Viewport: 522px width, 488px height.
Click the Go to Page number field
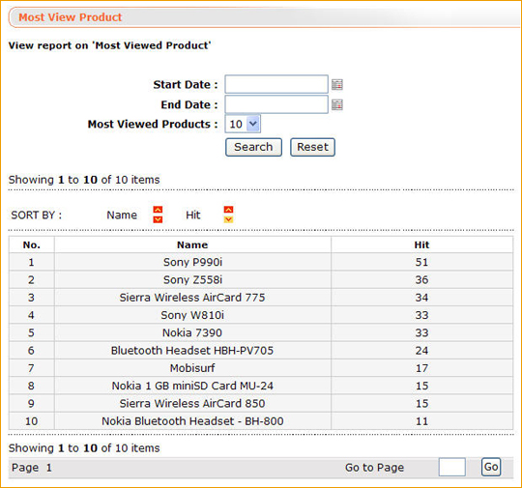pos(452,468)
